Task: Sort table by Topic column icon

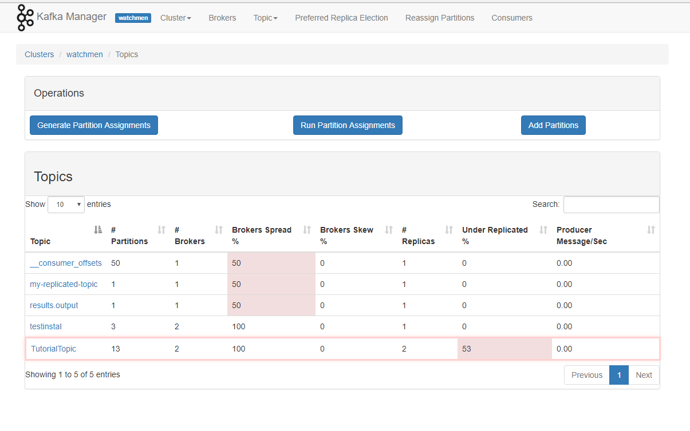Action: click(98, 230)
